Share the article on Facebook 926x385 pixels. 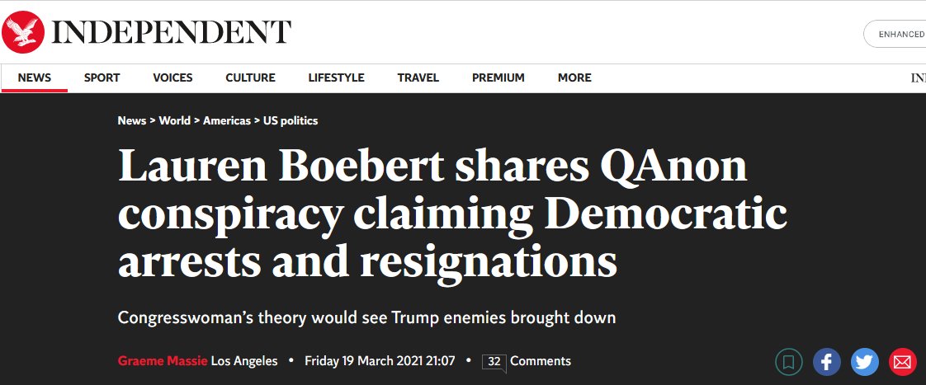coord(827,362)
